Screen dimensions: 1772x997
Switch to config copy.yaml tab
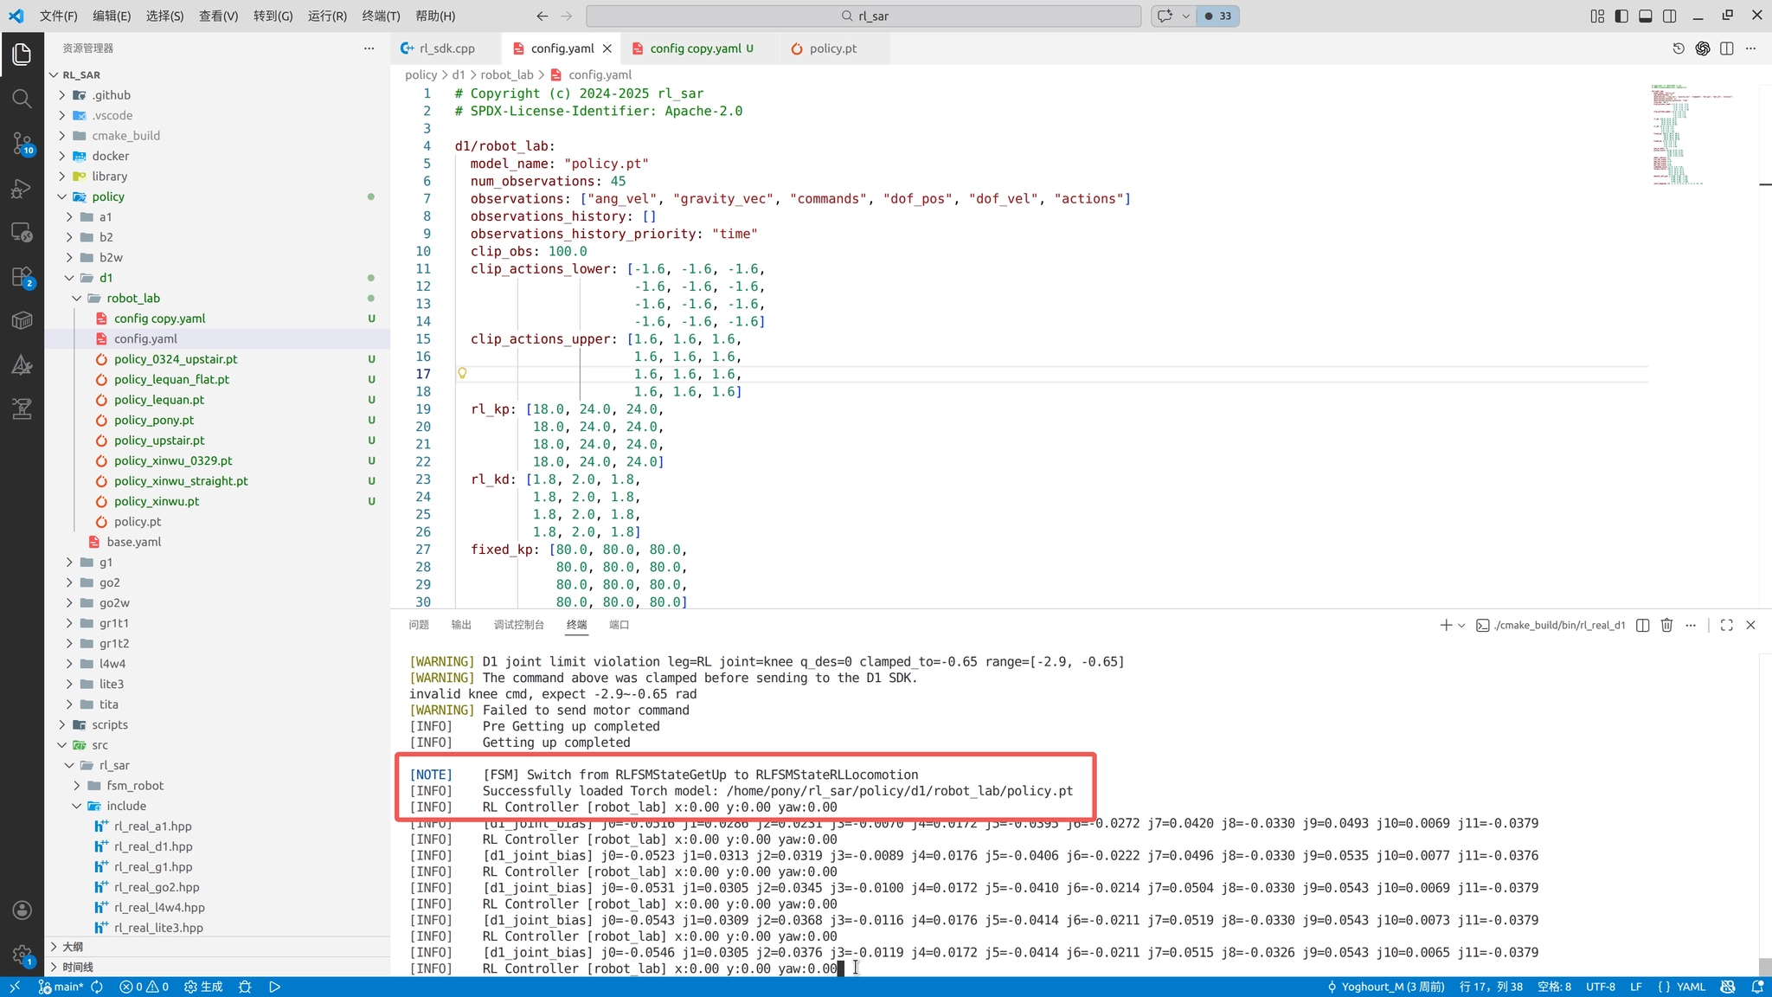click(x=695, y=48)
